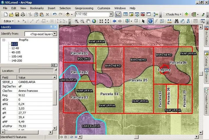Pause drawing in the map view
Image resolution: width=209 pixels, height=140 pixels.
76,137
